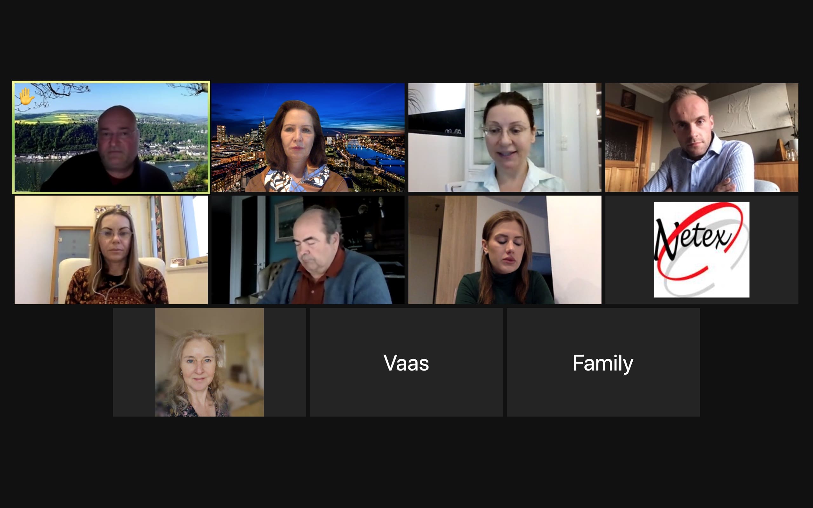The image size is (813, 508).
Task: Pick the older man in grey cardigan
Action: pos(308,250)
